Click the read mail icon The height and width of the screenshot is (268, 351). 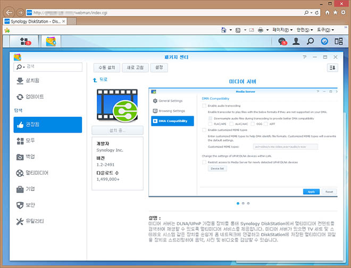(252, 30)
